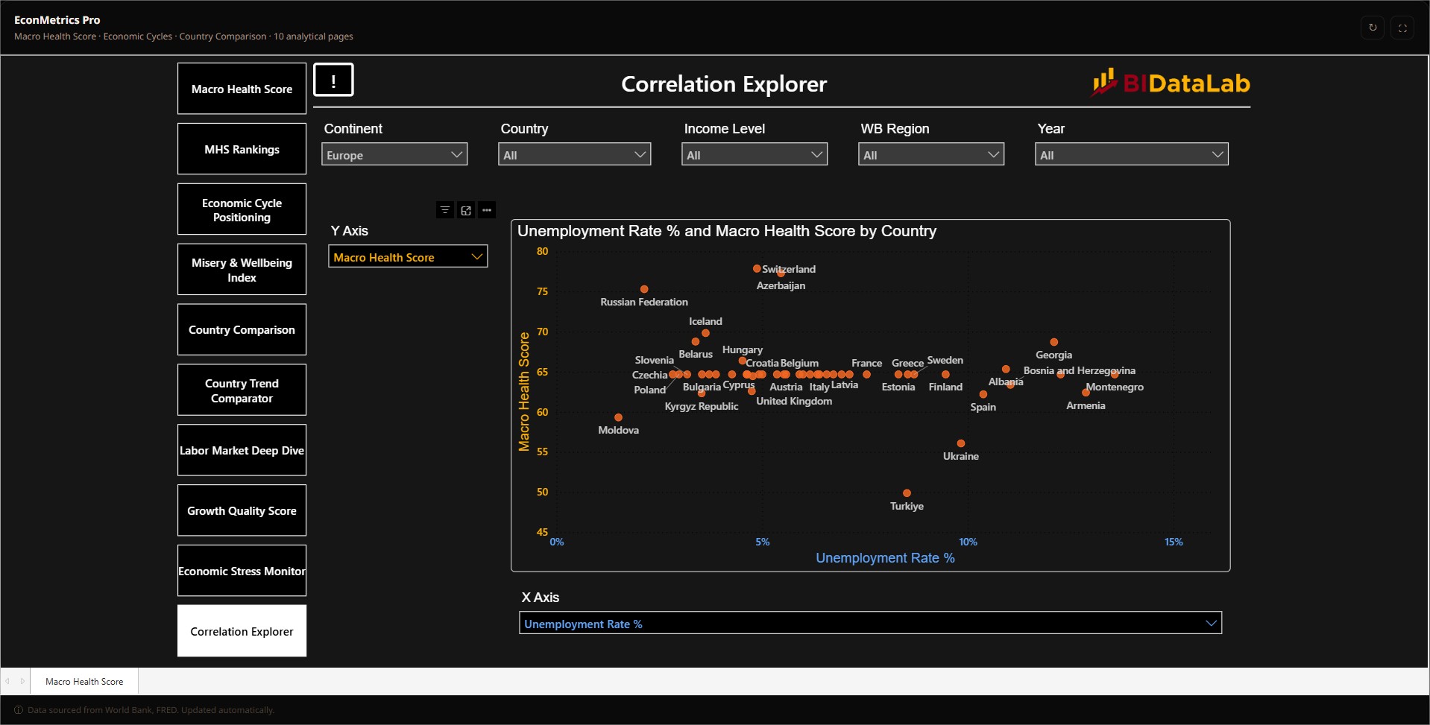The width and height of the screenshot is (1430, 725).
Task: Open the Year filter dropdown
Action: pyautogui.click(x=1131, y=154)
